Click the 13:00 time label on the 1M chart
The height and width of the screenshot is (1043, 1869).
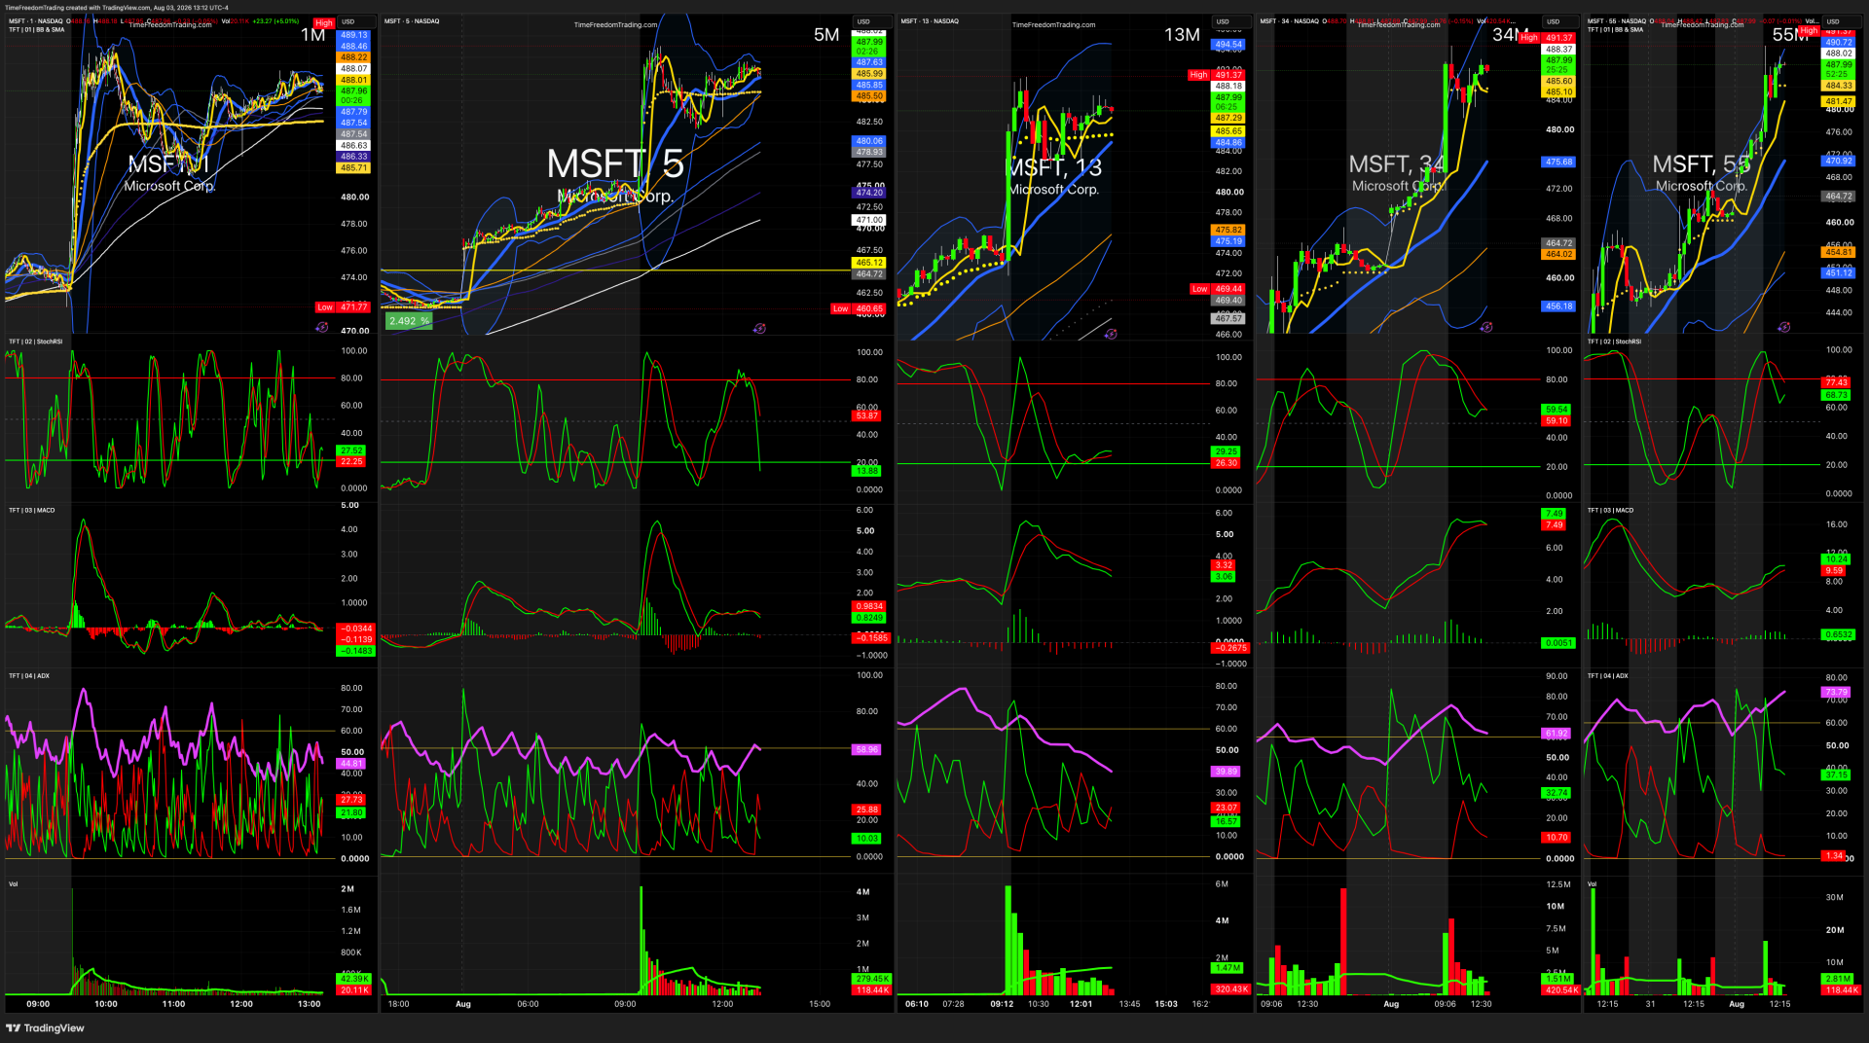309,1004
